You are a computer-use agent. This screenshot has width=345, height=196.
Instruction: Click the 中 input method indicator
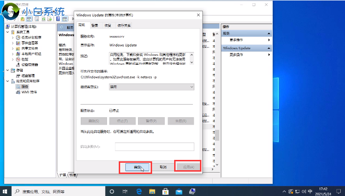click(310, 191)
